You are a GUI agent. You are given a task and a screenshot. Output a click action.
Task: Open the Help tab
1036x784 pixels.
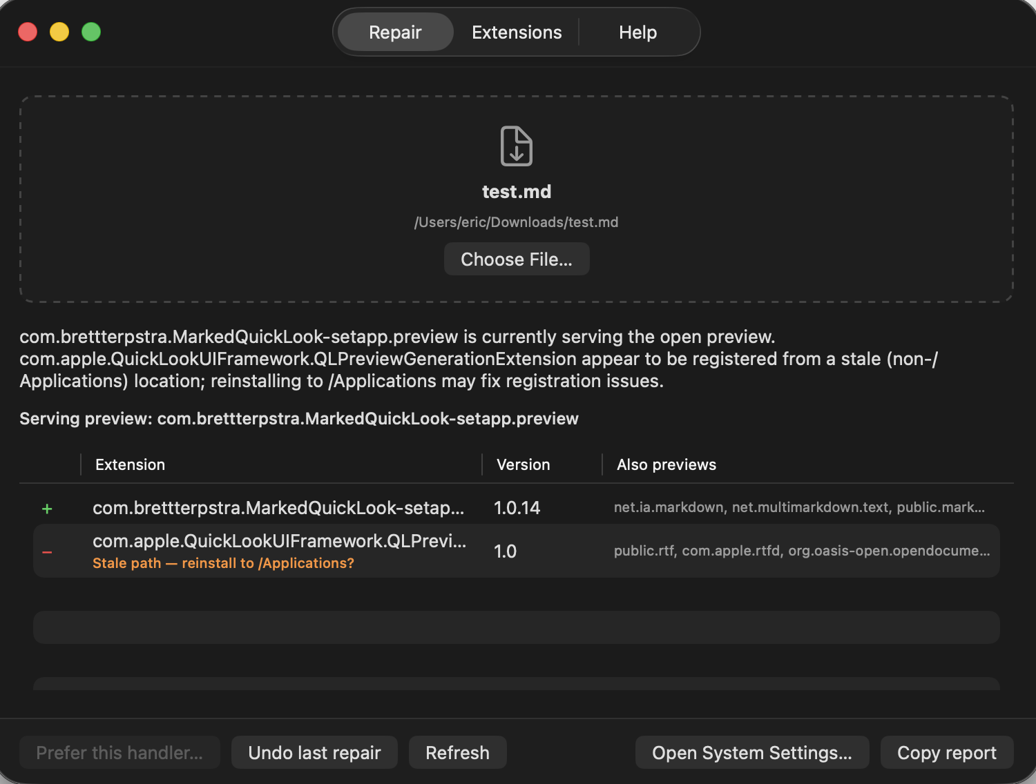(x=637, y=32)
